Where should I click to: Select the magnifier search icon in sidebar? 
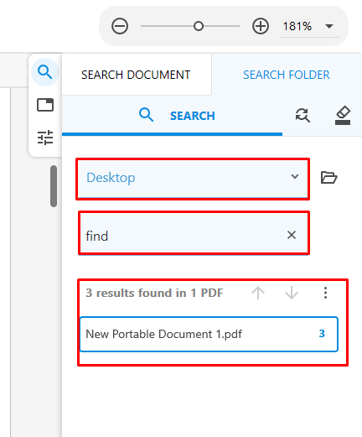click(x=45, y=72)
